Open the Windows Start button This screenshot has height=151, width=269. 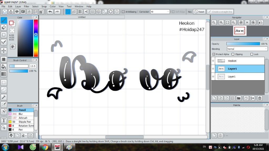point(5,147)
